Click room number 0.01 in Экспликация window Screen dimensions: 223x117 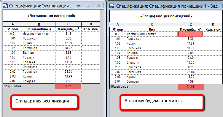click(x=13, y=34)
